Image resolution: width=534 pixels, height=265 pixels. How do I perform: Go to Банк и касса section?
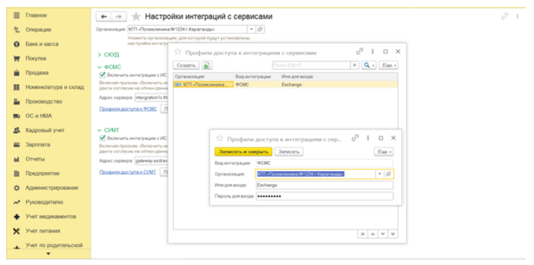click(x=41, y=44)
